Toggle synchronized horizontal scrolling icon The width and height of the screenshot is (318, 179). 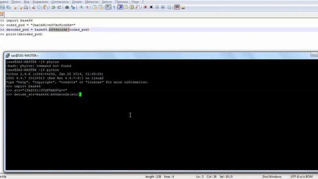coord(100,7)
